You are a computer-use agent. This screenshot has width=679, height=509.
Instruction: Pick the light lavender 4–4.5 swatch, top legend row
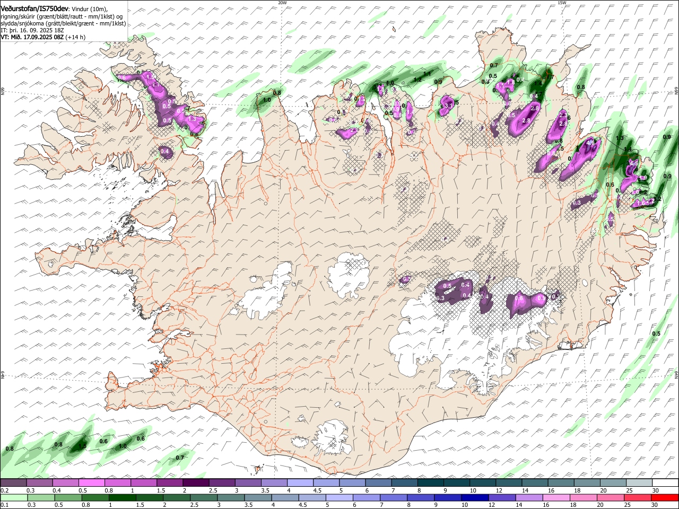[x=300, y=483]
